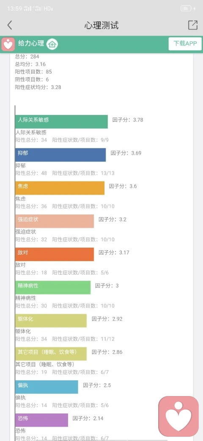Tap the yellow 躯体化 bar
The width and height of the screenshot is (203, 441).
click(x=51, y=321)
